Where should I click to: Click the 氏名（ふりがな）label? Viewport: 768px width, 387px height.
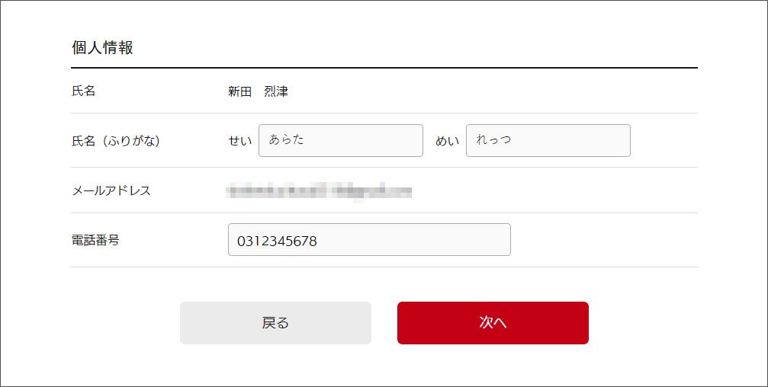pyautogui.click(x=115, y=141)
